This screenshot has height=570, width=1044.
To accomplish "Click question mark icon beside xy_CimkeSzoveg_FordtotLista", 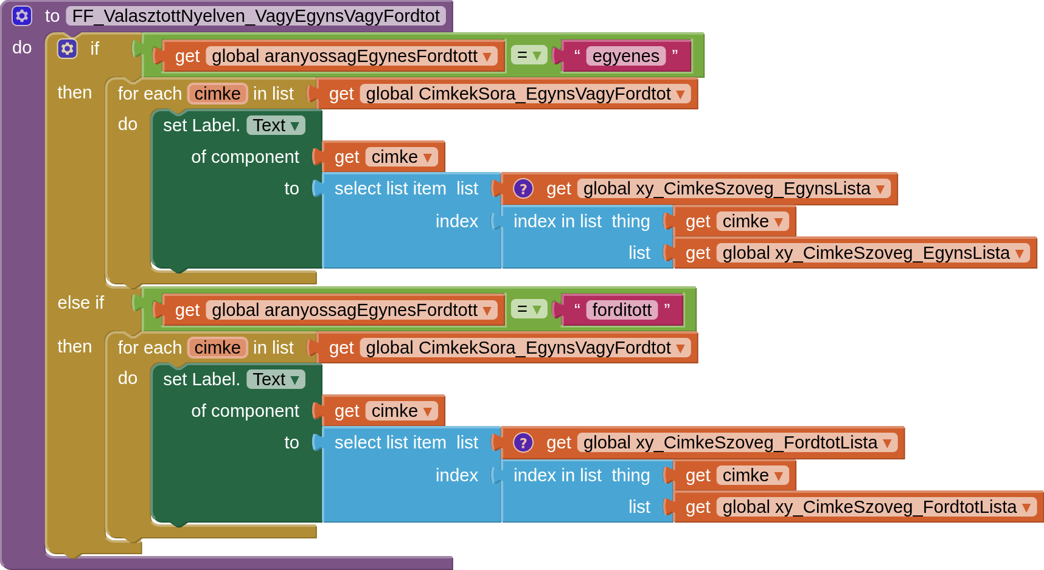I will point(523,443).
